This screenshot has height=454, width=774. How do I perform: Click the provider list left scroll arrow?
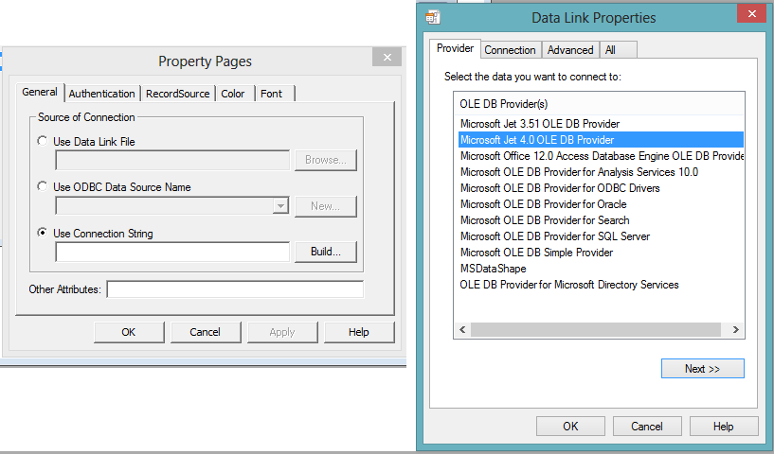(462, 329)
